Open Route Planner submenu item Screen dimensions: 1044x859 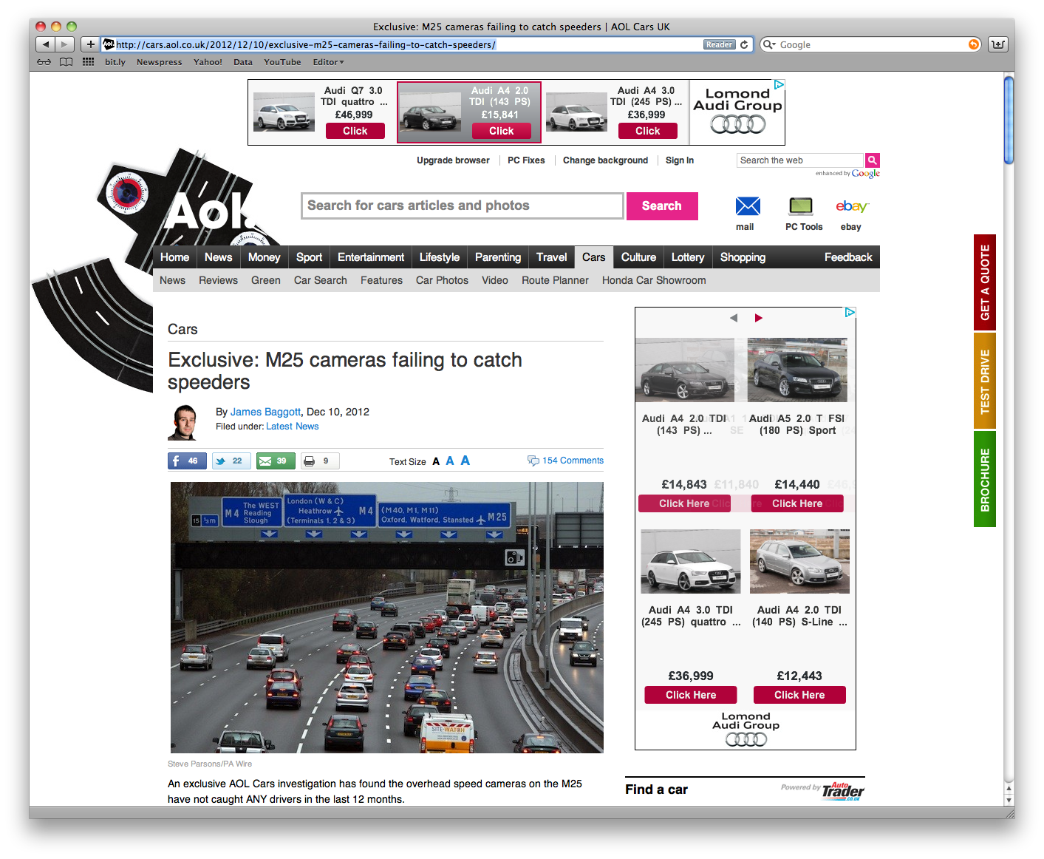pos(555,280)
